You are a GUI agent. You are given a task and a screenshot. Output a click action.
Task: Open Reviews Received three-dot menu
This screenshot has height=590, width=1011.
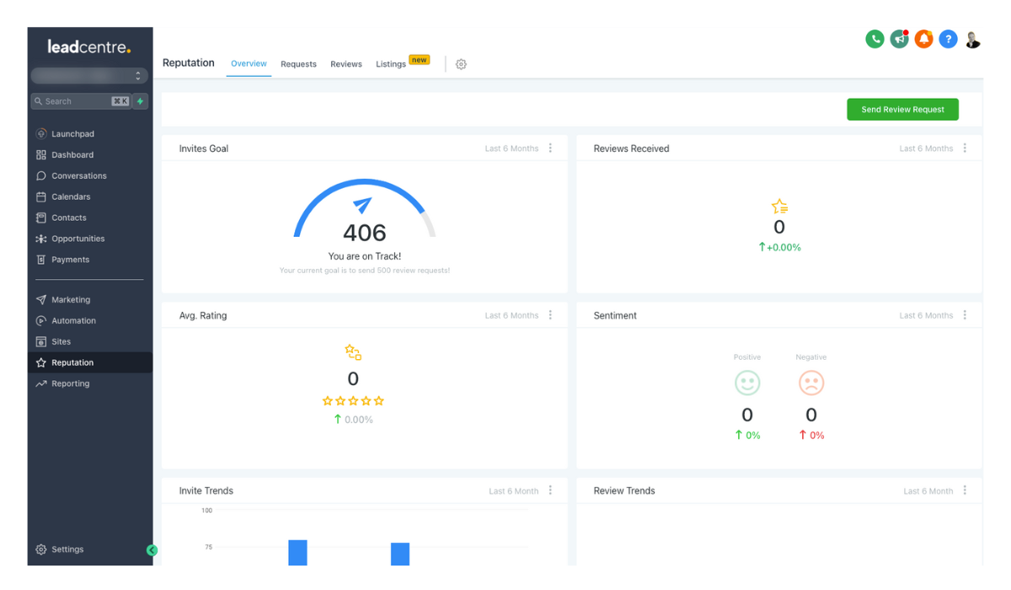coord(966,148)
